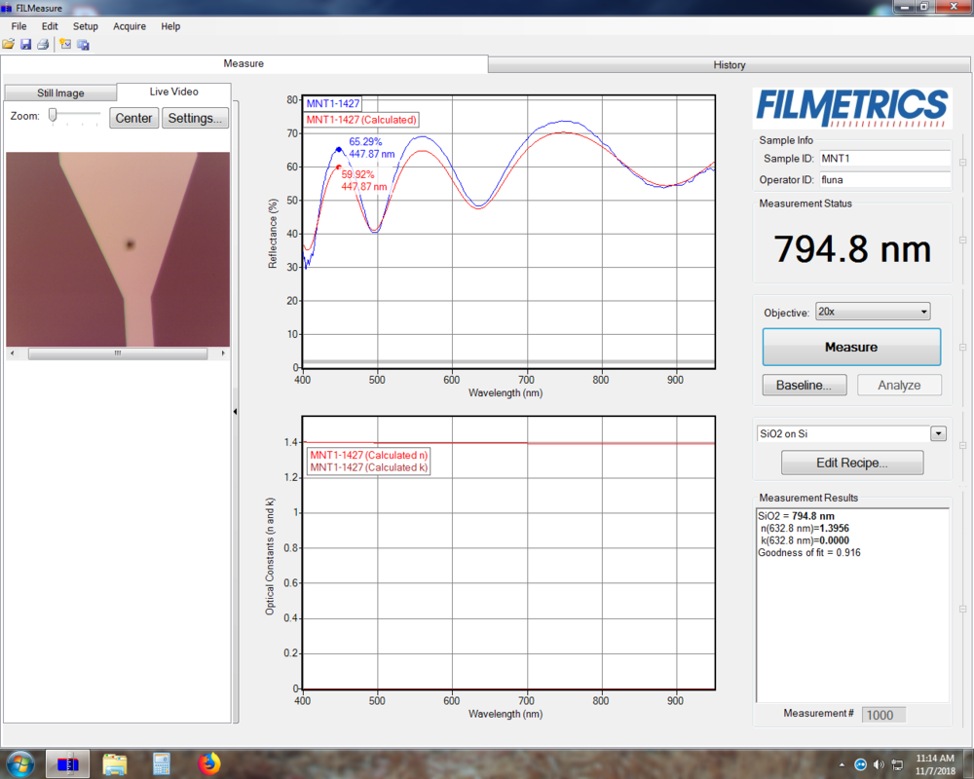Show hidden system tray icons
The height and width of the screenshot is (779, 974).
tap(842, 763)
